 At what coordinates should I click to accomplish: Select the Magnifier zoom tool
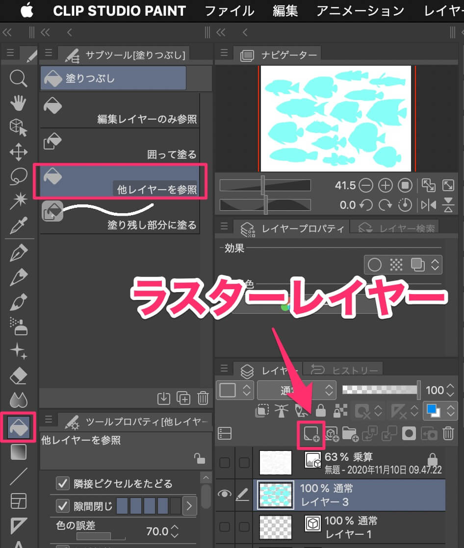point(18,78)
